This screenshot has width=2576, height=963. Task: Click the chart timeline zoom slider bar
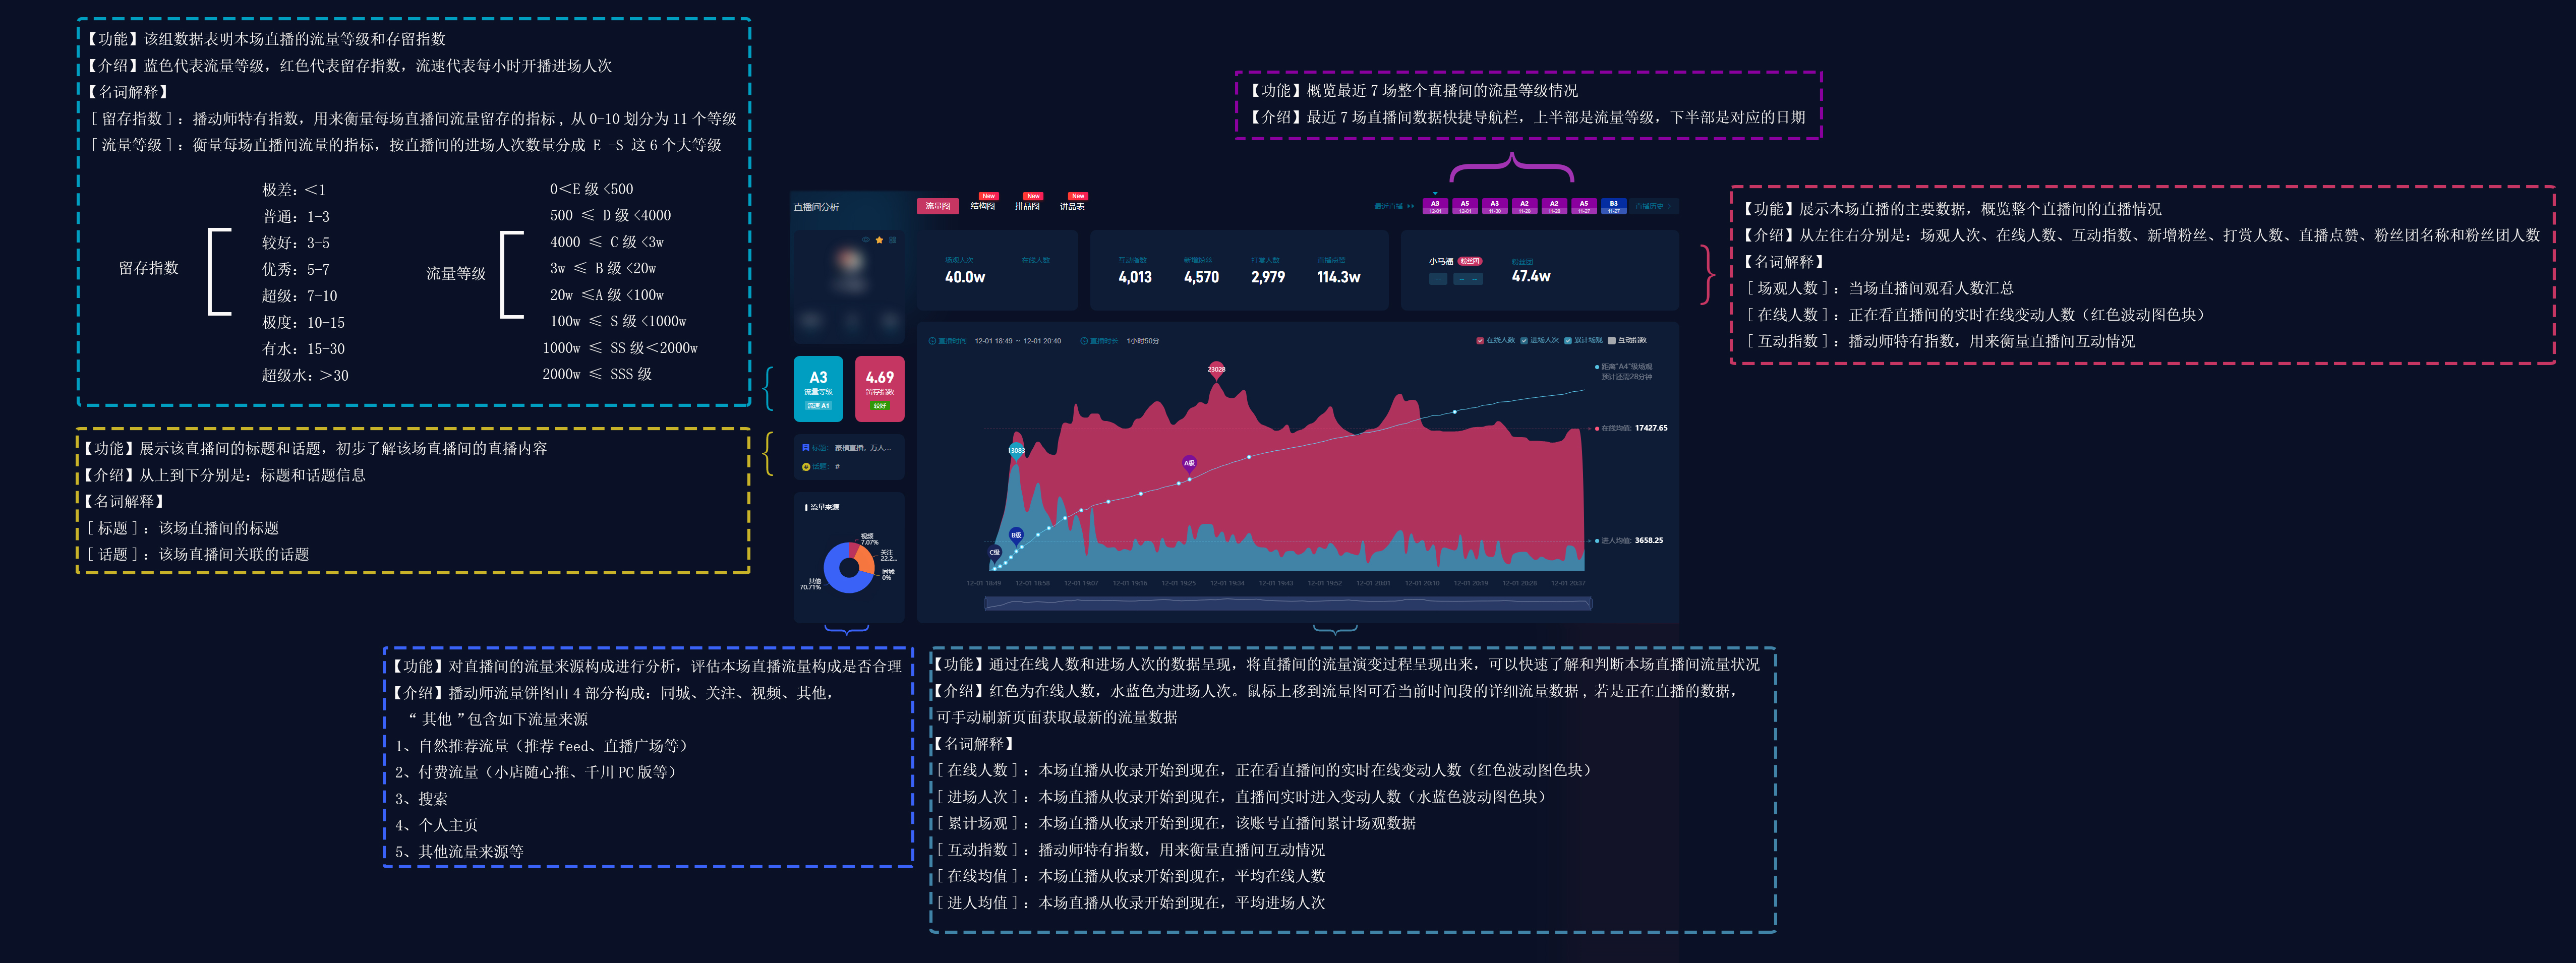click(1287, 603)
